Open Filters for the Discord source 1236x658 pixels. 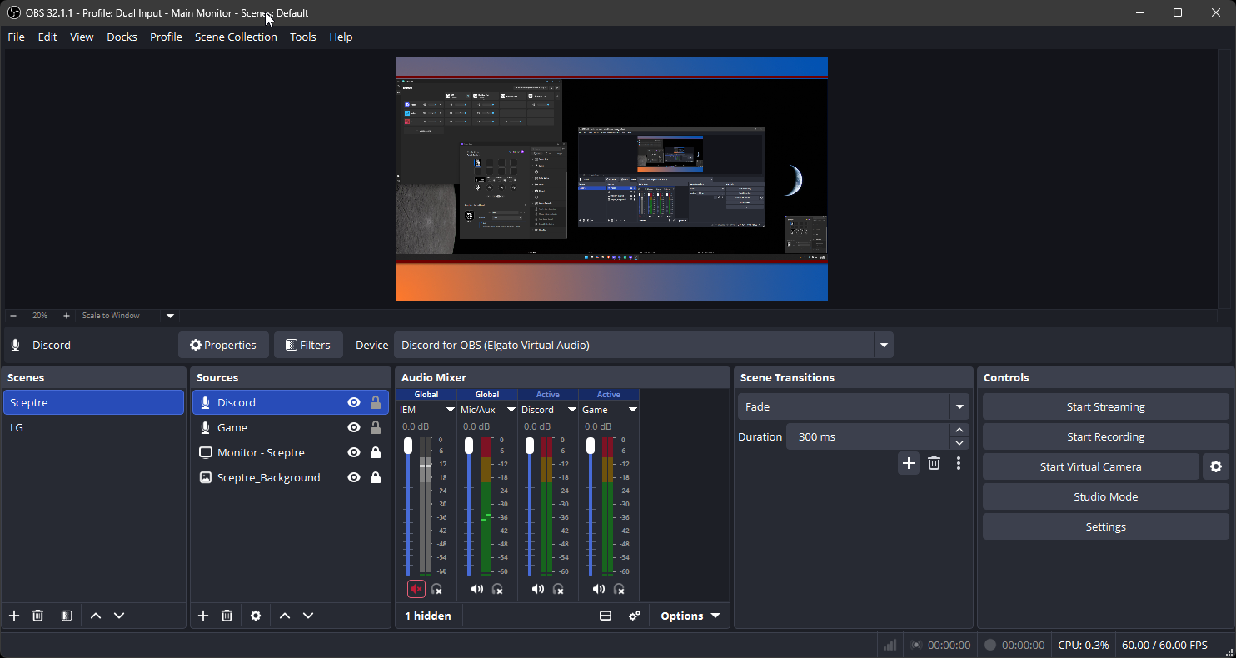(308, 345)
